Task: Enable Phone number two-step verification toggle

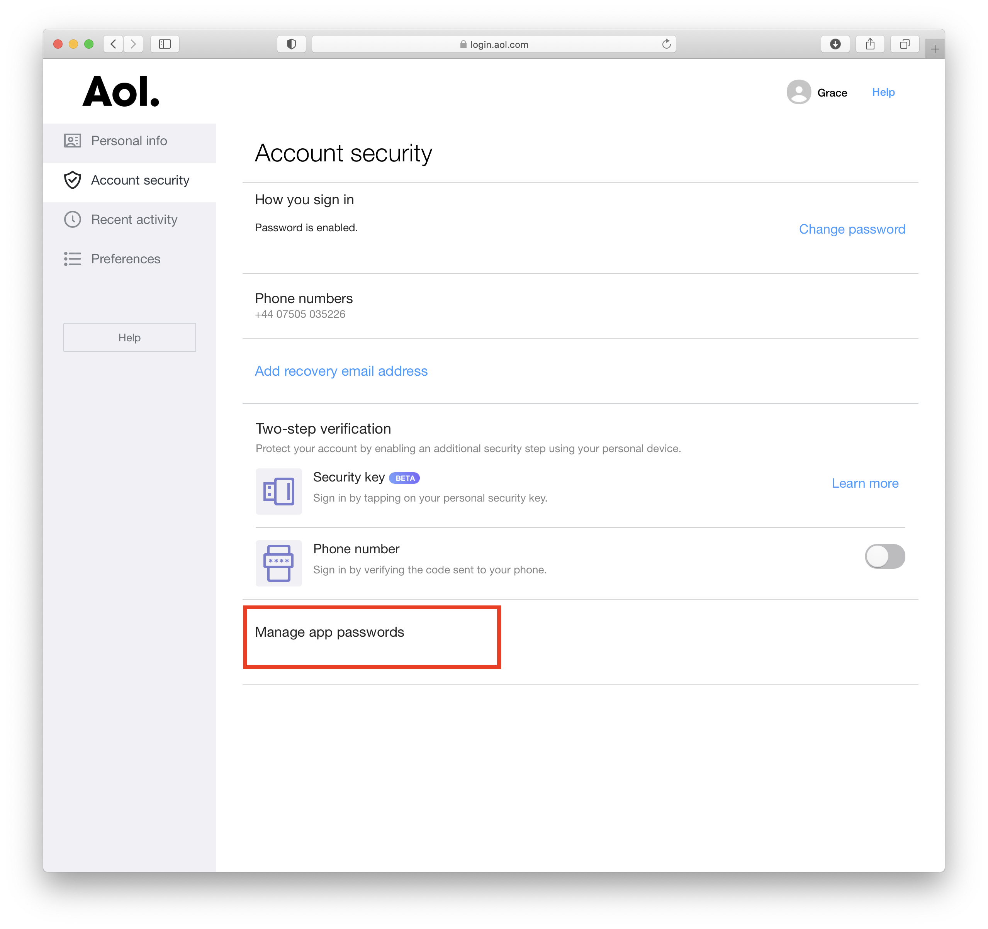Action: tap(884, 556)
